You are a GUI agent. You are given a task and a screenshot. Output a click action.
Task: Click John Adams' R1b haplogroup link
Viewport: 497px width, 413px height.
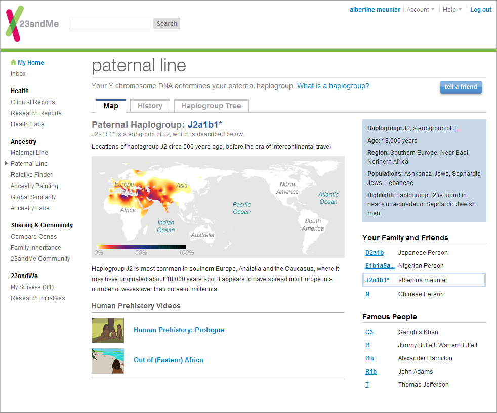371,372
